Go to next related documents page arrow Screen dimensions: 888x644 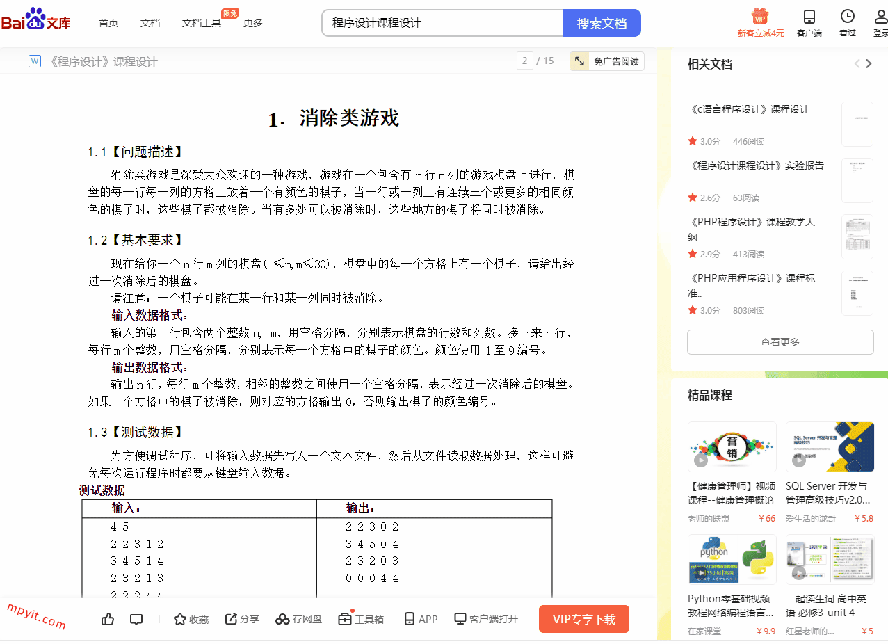tap(869, 64)
